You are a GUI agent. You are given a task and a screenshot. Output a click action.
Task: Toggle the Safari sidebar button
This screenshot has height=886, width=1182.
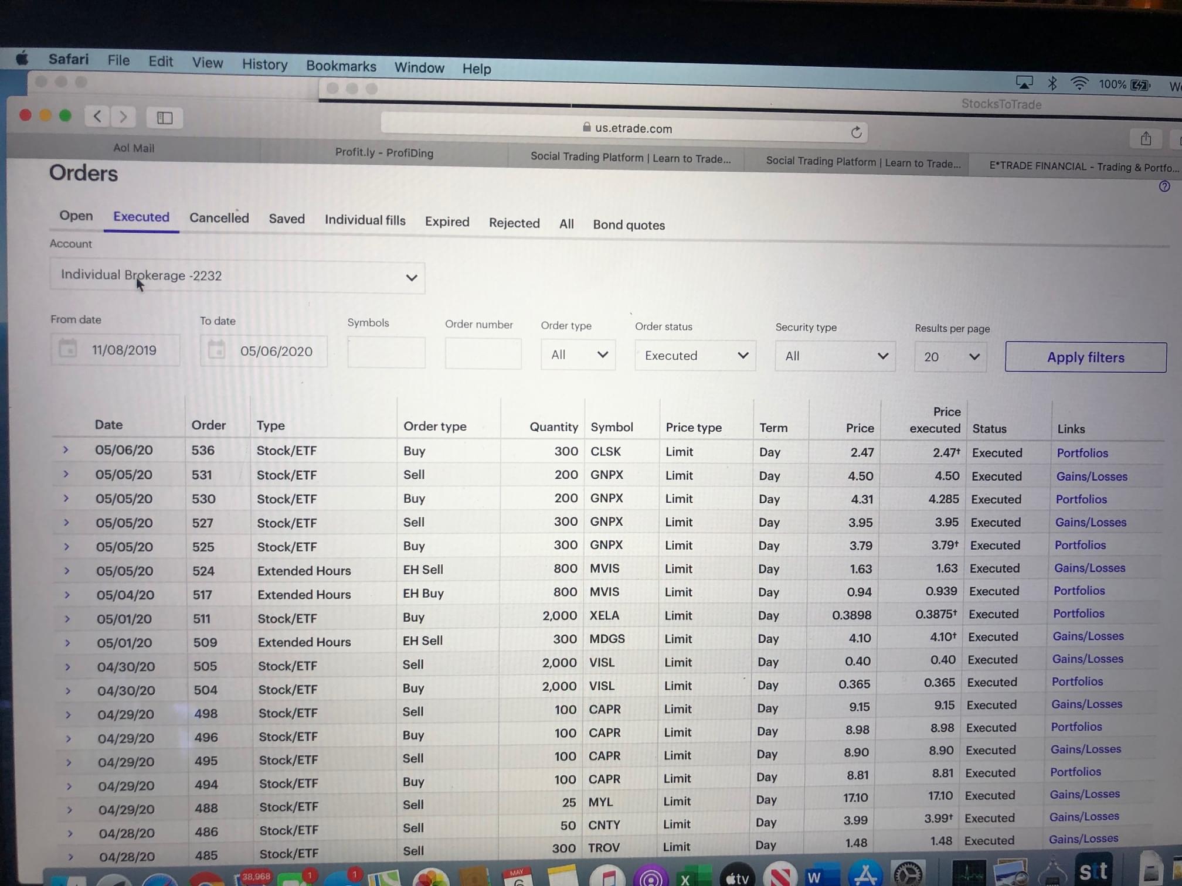pyautogui.click(x=165, y=118)
